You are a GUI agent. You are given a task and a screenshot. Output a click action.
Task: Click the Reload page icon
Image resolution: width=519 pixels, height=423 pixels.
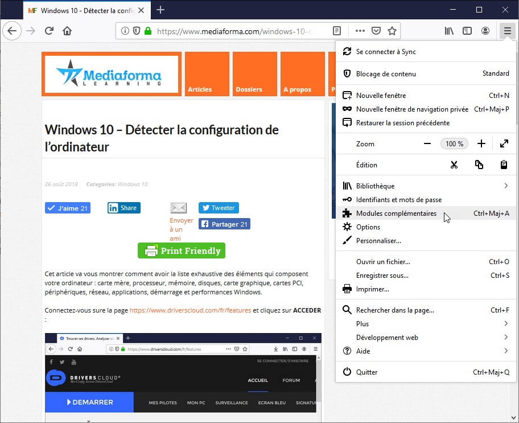coord(50,31)
